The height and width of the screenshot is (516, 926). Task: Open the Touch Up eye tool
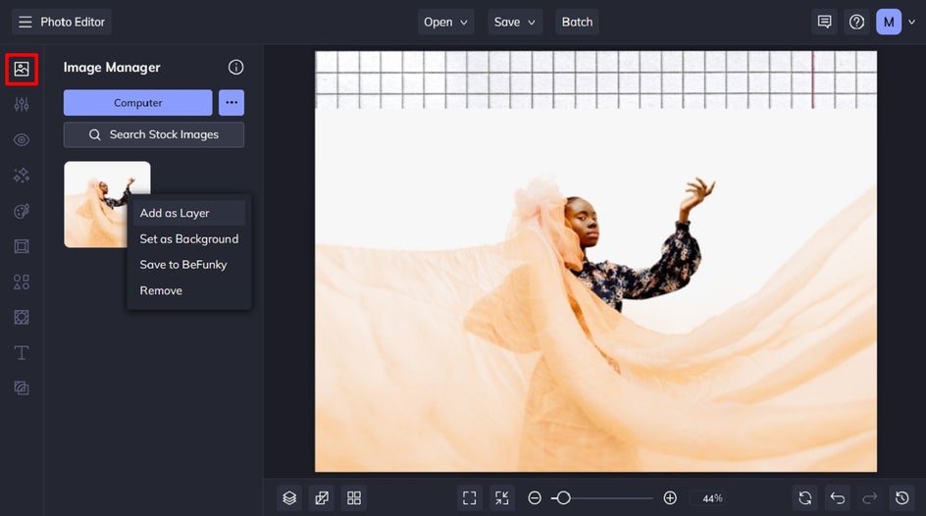pyautogui.click(x=22, y=140)
